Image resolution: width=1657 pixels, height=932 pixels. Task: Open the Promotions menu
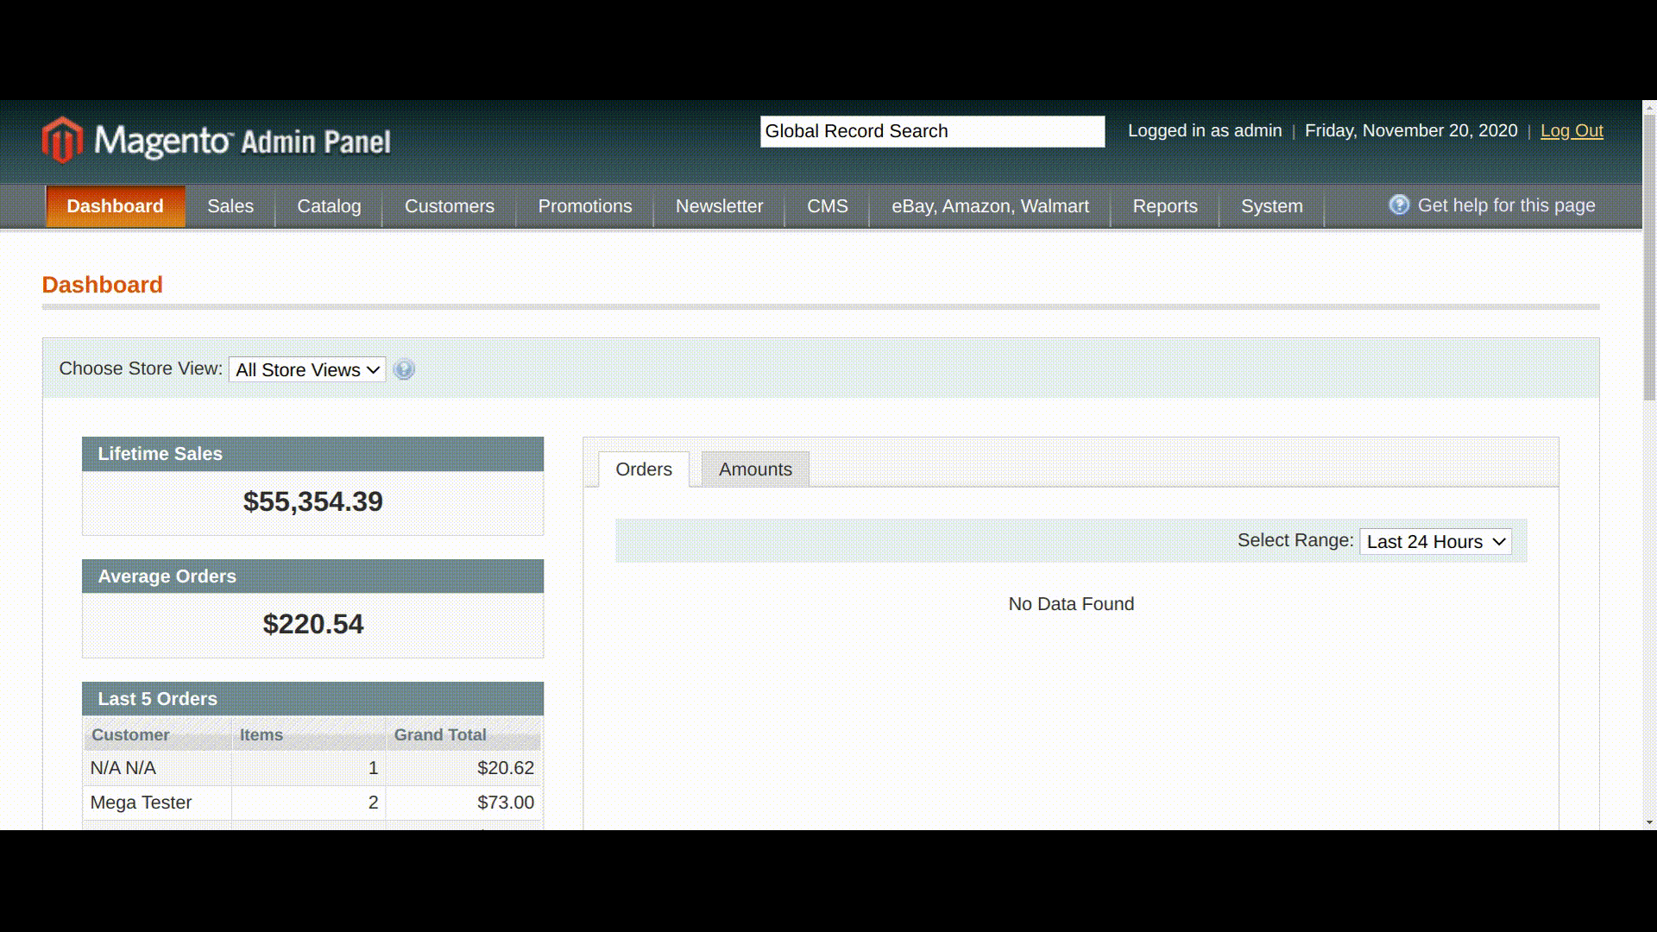click(584, 206)
